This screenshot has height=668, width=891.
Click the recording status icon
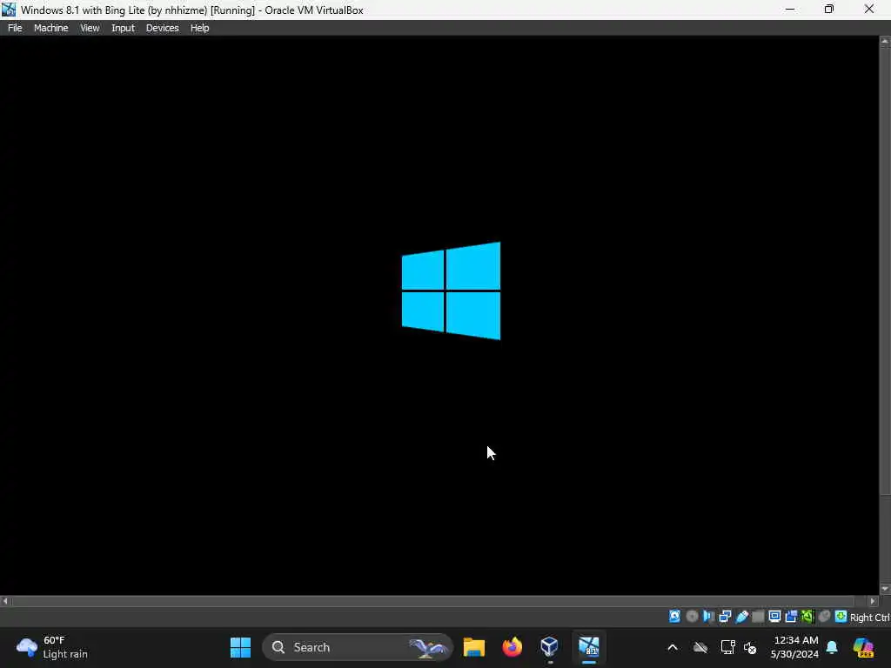(x=791, y=617)
